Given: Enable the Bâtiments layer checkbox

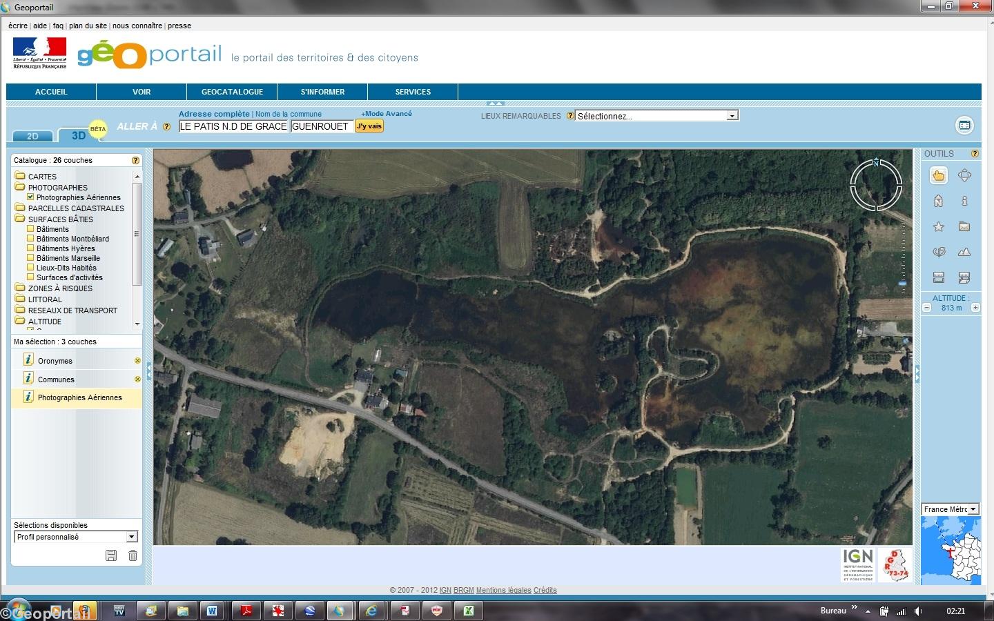Looking at the screenshot, I should (x=30, y=229).
